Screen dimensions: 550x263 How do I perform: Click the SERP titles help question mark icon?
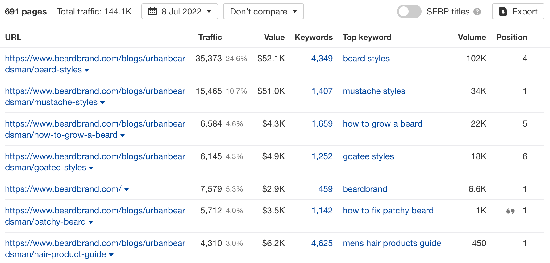[x=477, y=12]
